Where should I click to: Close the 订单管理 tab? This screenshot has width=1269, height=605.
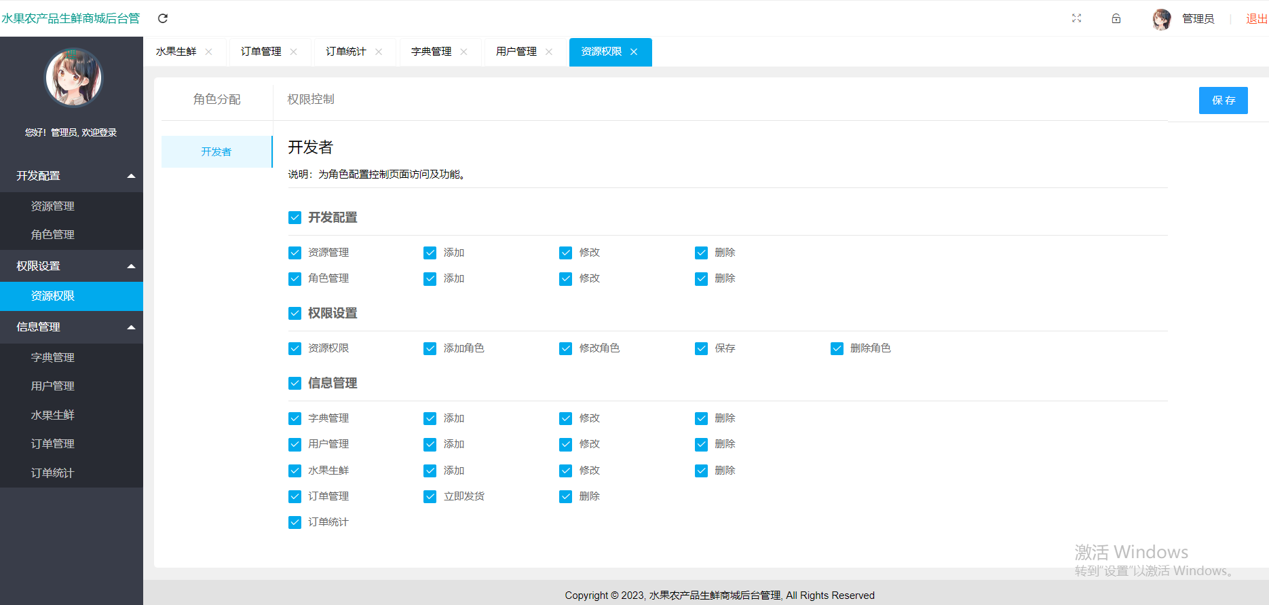(294, 52)
